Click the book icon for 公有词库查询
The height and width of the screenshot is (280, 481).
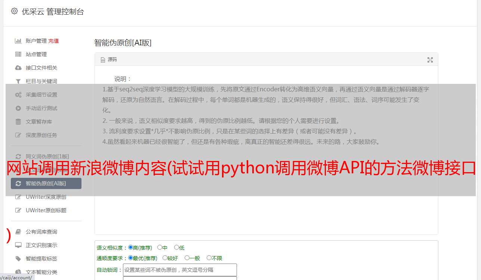coord(18,232)
